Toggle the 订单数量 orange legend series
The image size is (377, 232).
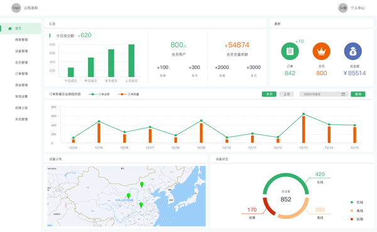tap(128, 94)
